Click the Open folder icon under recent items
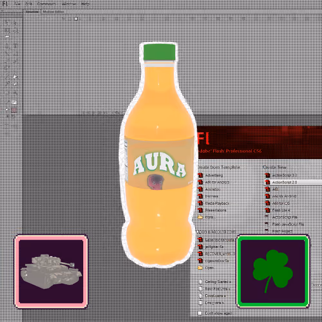Viewport: 322px width, 322px height. tap(200, 268)
